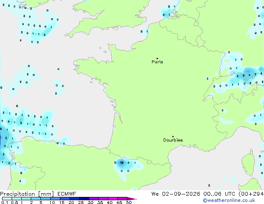Click the Corsica island on the map

(248, 163)
